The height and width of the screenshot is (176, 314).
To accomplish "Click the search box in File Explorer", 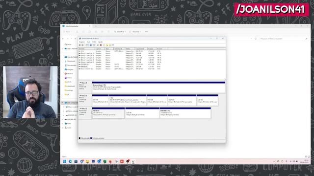I will tap(284, 39).
